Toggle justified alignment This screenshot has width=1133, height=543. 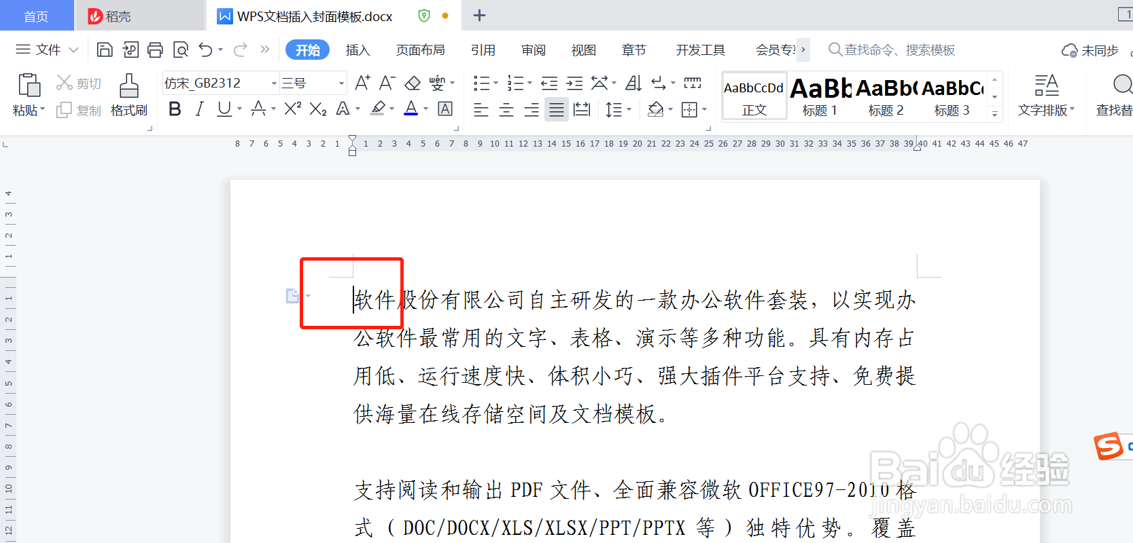[x=557, y=109]
